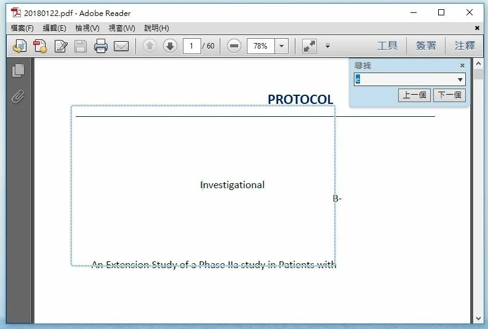Open the 簽署 pane
Screen dimensions: 488x329
[x=426, y=46]
